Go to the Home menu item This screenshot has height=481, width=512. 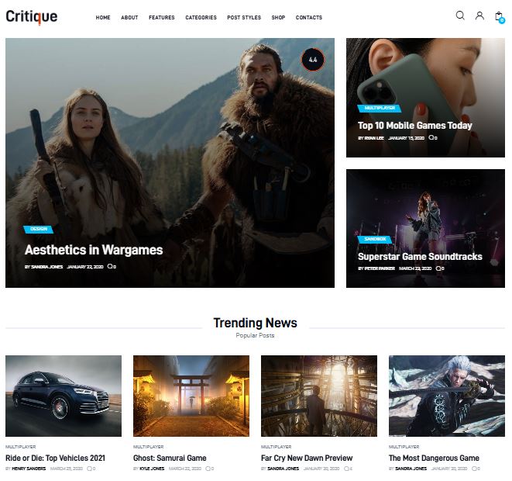(x=103, y=17)
